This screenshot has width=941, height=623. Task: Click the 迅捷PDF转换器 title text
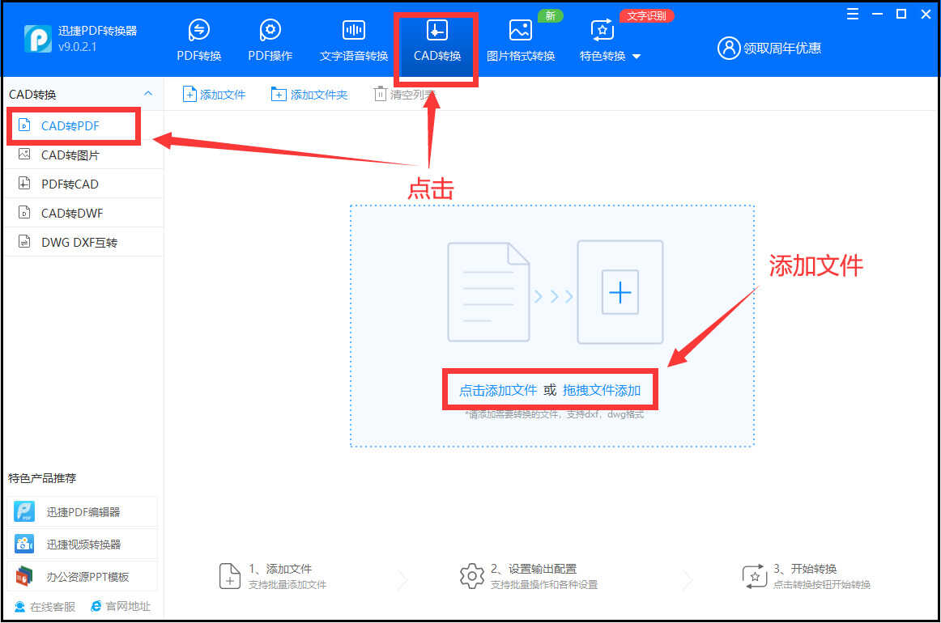(x=98, y=32)
